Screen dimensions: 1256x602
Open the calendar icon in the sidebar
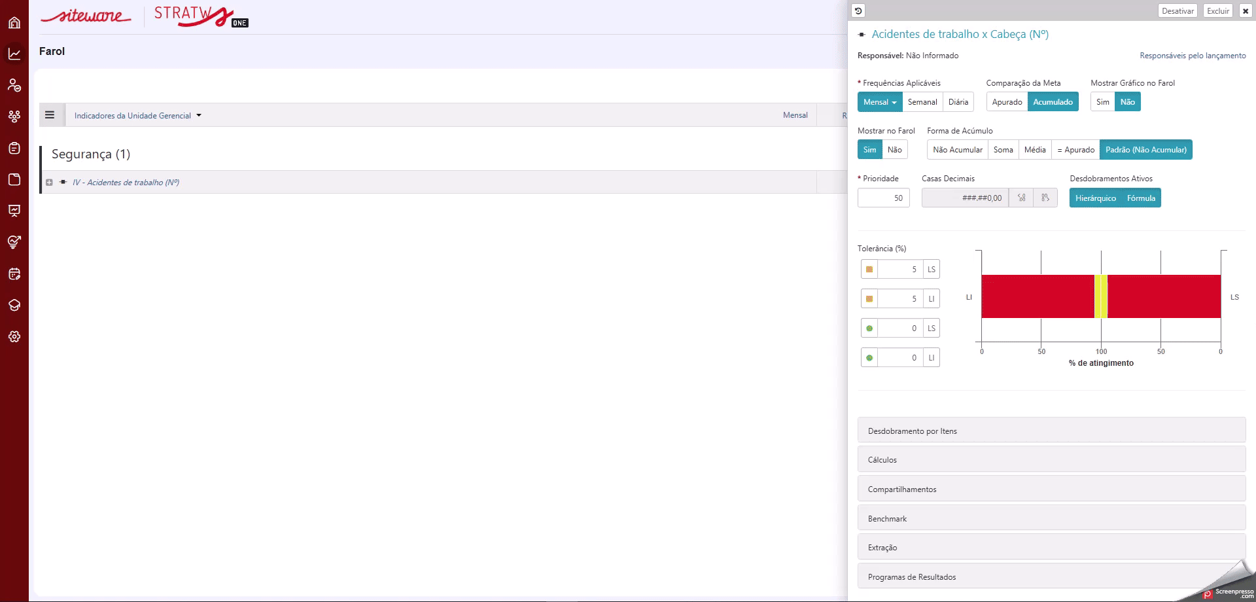pos(14,274)
